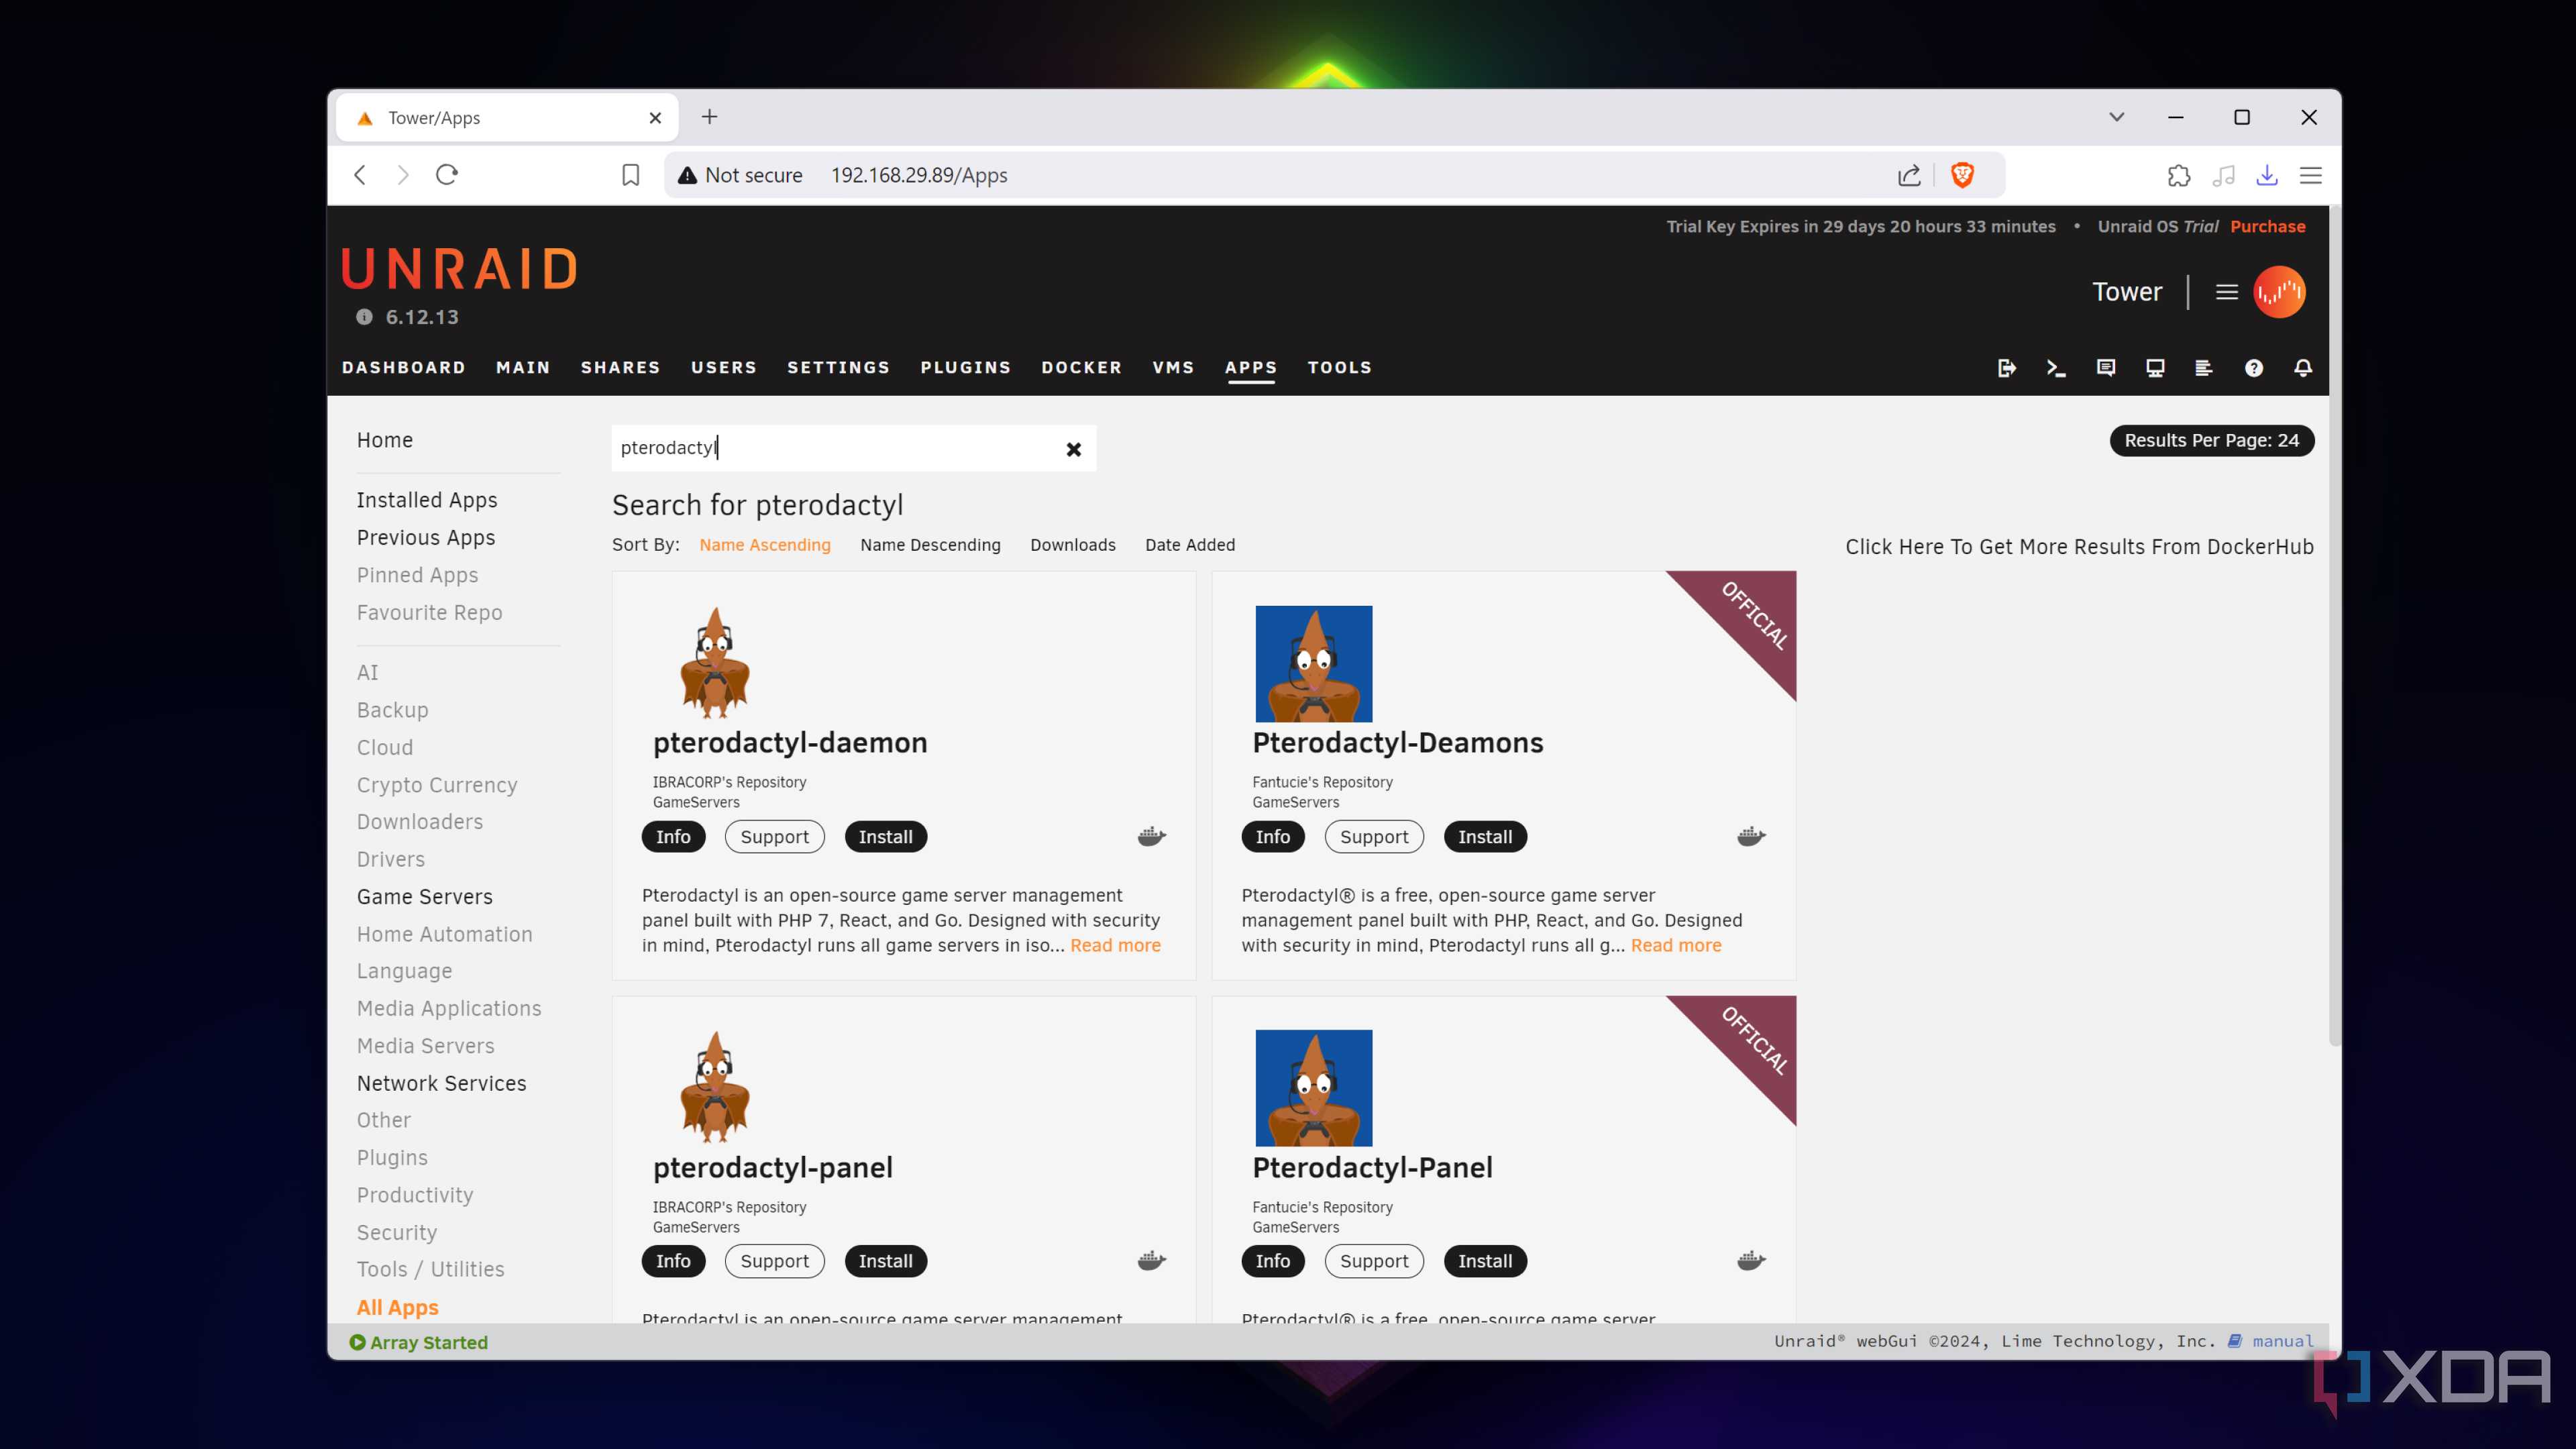Click the Pterodactyl-Deamons app thumbnail
Screen dimensions: 2576x1449
pos(1313,663)
